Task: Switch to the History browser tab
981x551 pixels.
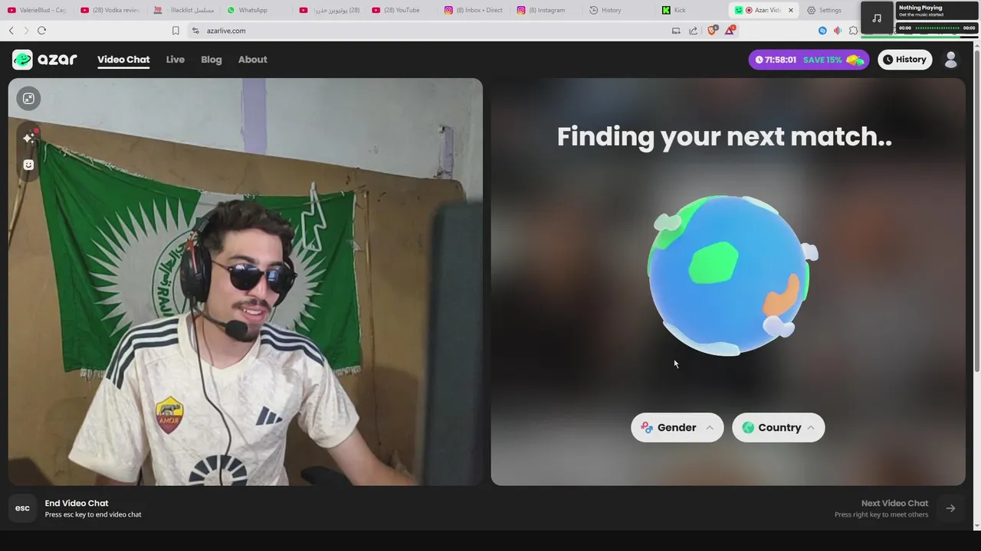Action: pos(619,10)
